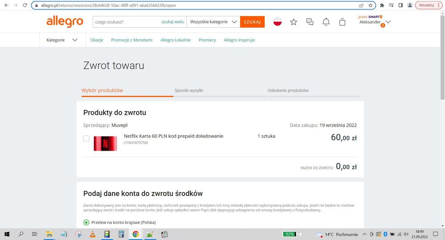445x240 pixels.
Task: Open the Okazje menu link
Action: [97, 40]
